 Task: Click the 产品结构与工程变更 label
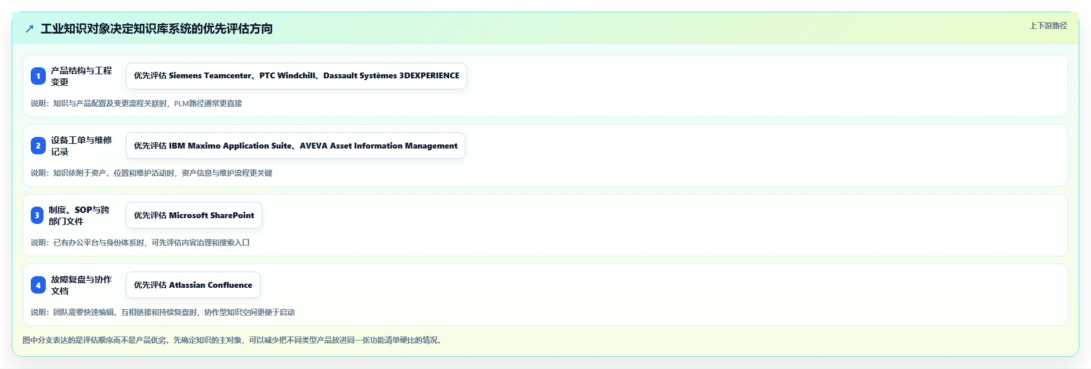click(x=81, y=76)
